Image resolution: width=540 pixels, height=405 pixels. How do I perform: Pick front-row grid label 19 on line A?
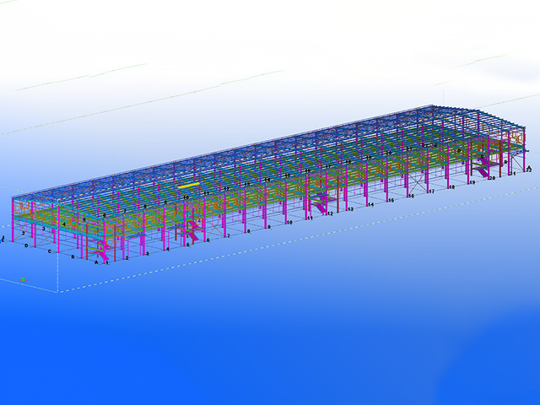472,182
